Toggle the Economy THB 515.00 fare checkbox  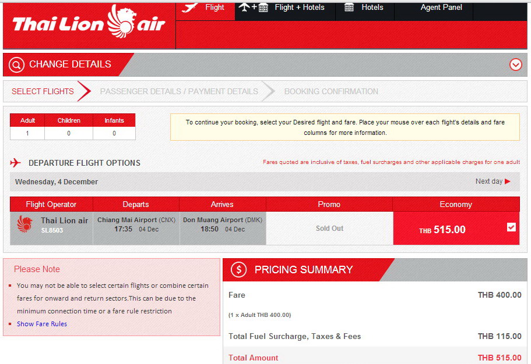[511, 227]
